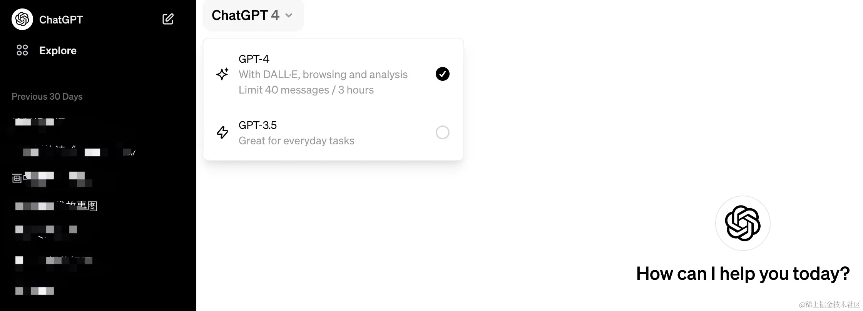
Task: Open the chat ending with 故事图
Action: pyautogui.click(x=56, y=206)
